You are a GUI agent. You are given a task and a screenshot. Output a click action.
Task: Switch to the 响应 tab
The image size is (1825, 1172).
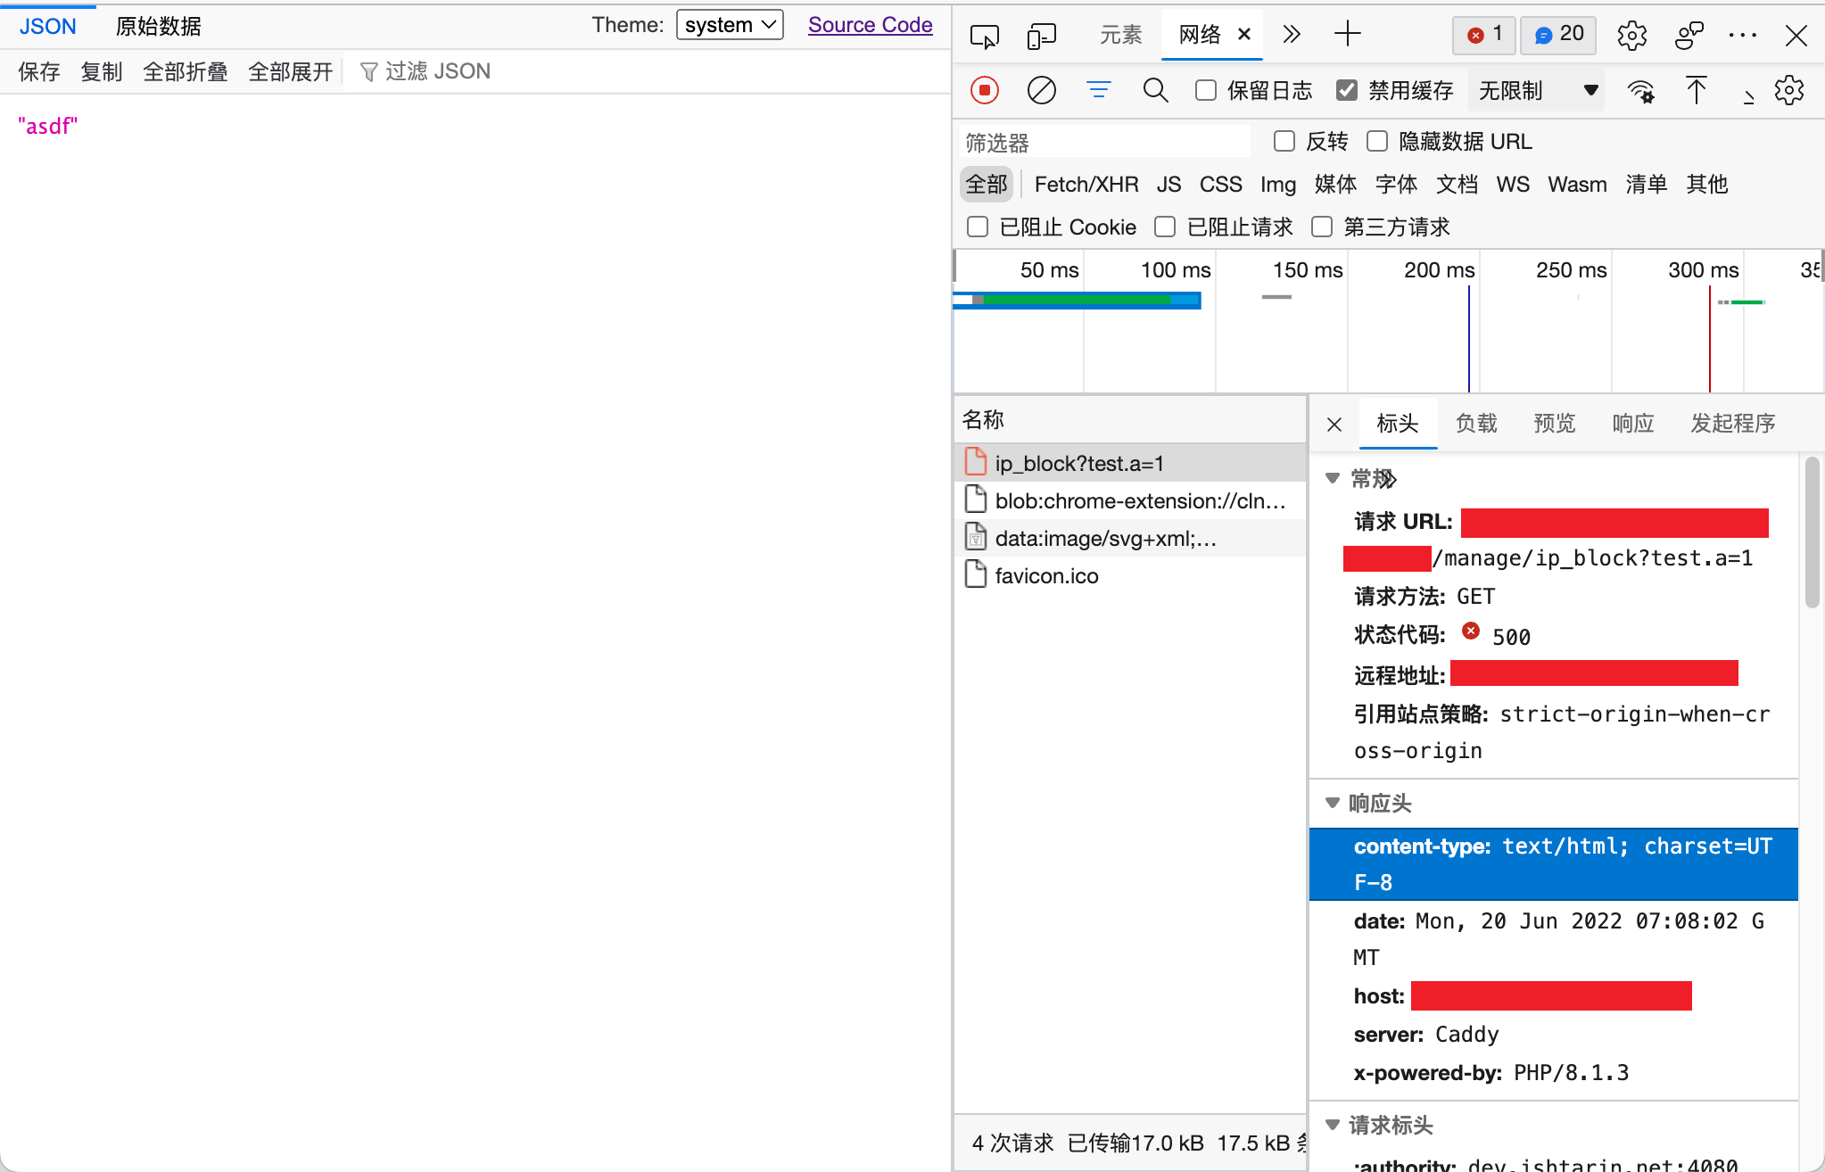click(x=1632, y=423)
